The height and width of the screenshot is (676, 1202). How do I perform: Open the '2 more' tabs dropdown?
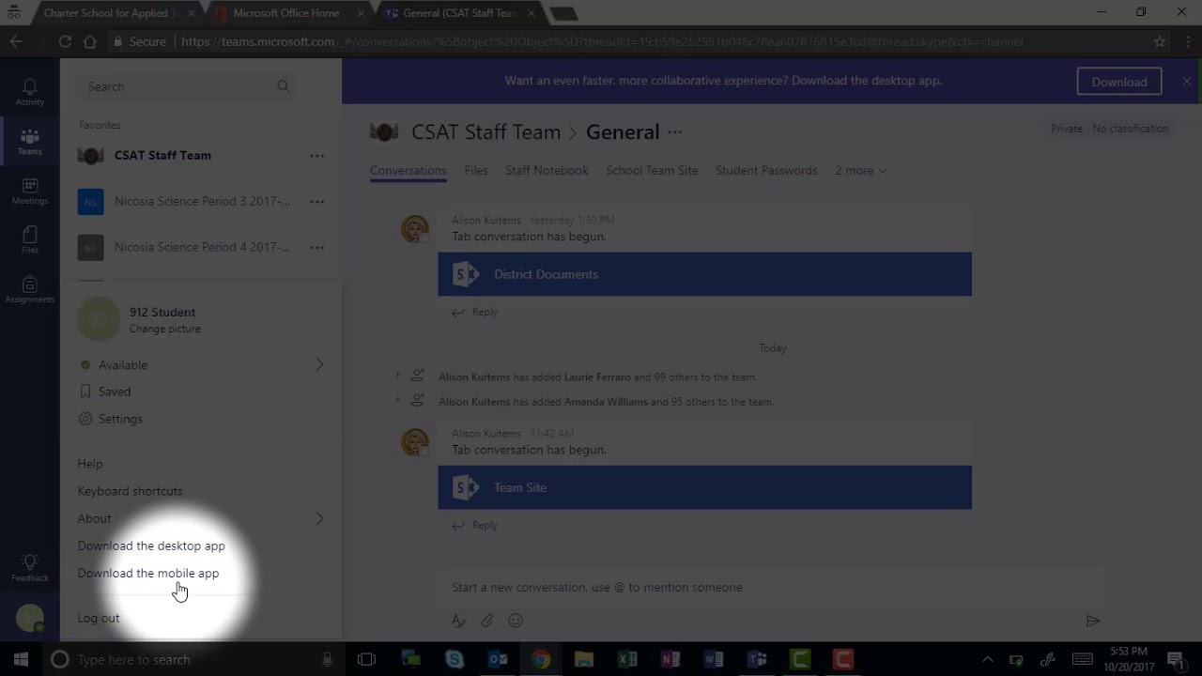861,171
